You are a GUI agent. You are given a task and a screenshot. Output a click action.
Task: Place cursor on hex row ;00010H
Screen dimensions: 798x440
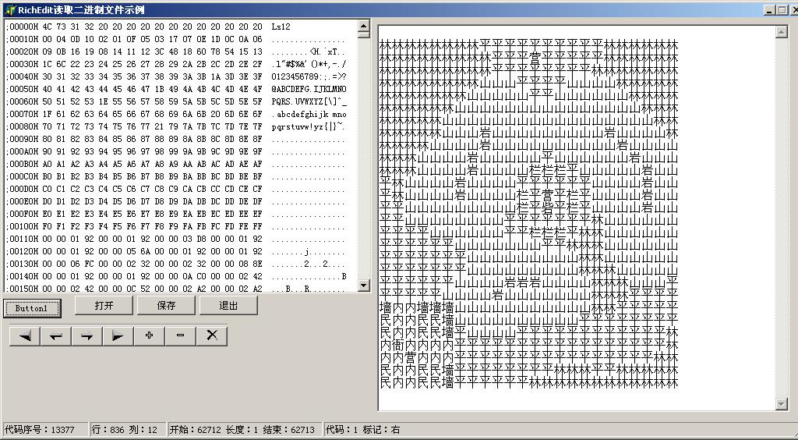134,39
